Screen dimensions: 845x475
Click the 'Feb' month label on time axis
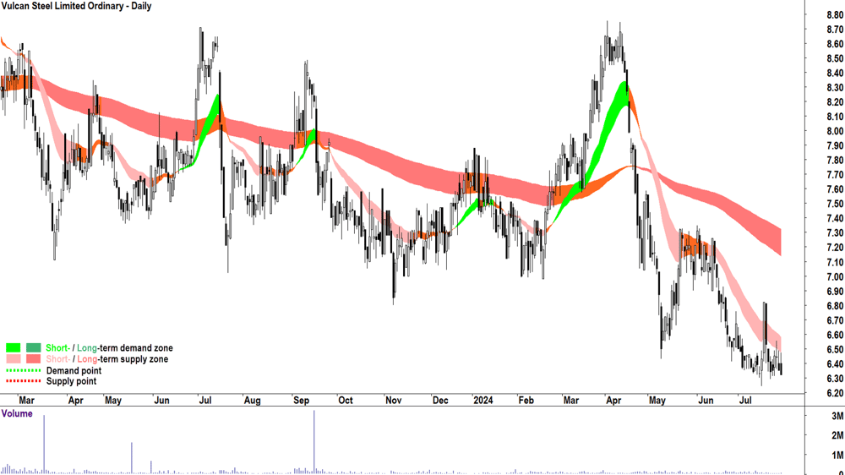[526, 401]
